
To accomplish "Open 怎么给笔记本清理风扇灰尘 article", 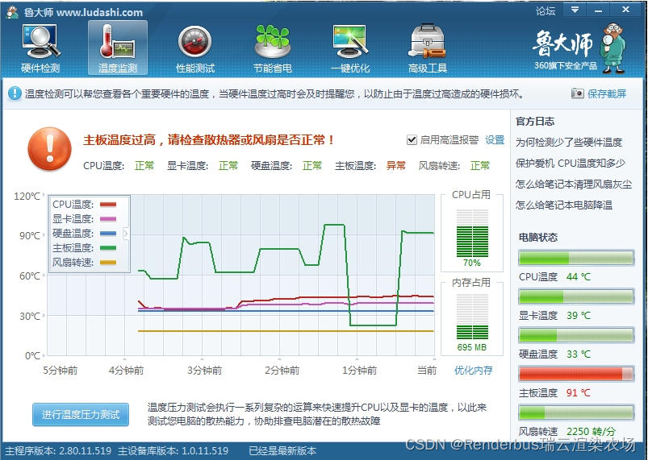I will pyautogui.click(x=574, y=184).
